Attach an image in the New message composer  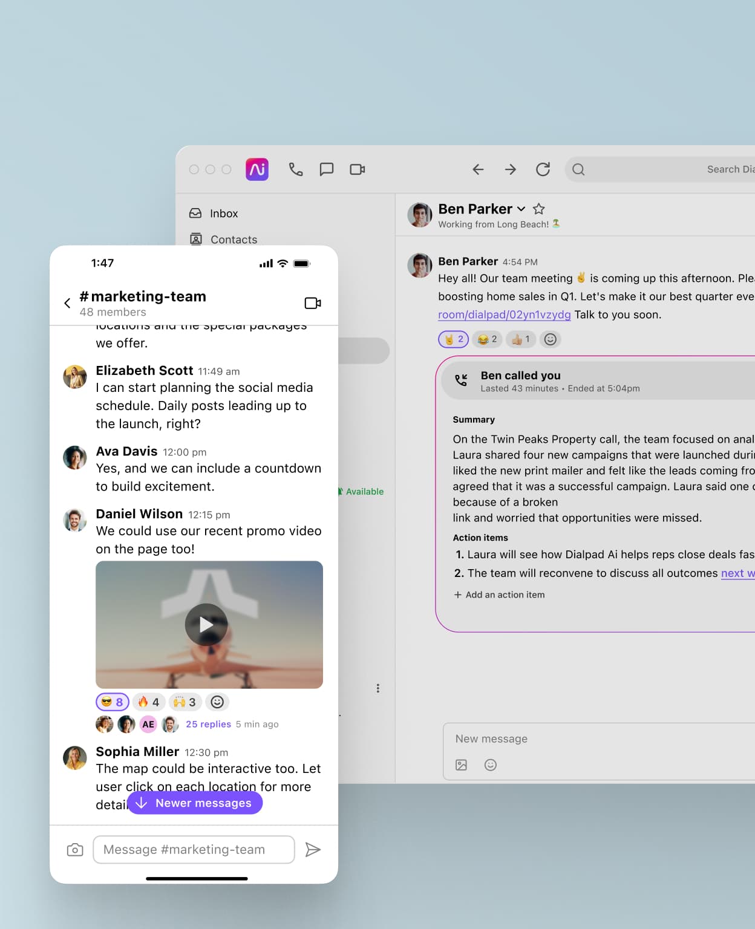coord(461,765)
